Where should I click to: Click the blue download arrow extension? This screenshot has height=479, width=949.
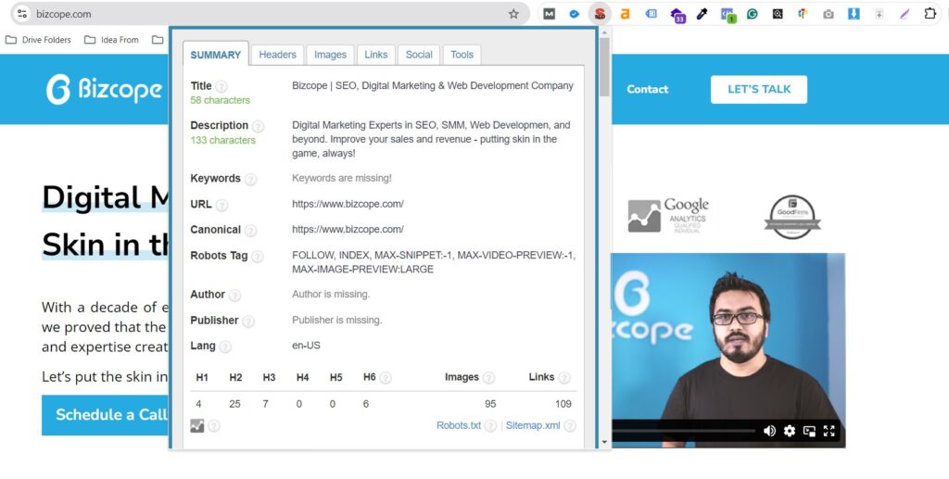pyautogui.click(x=854, y=14)
